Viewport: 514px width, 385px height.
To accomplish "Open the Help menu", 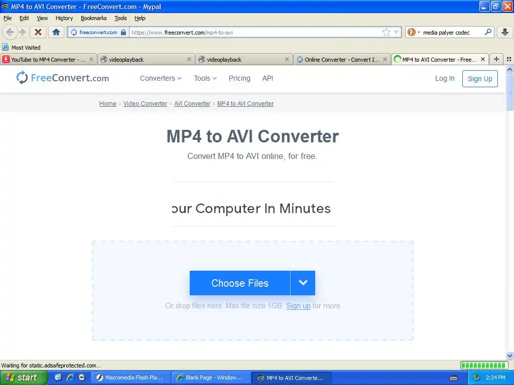I will coord(140,18).
